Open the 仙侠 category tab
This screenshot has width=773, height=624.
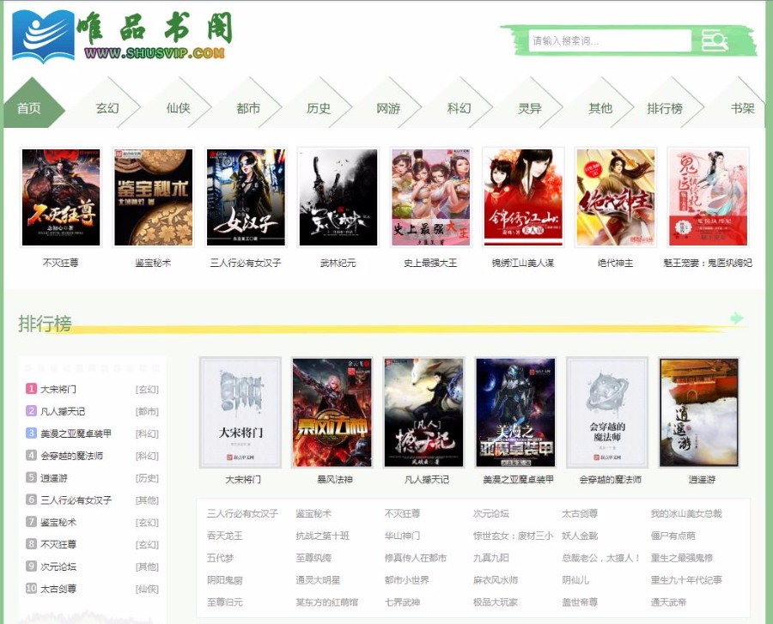[178, 108]
